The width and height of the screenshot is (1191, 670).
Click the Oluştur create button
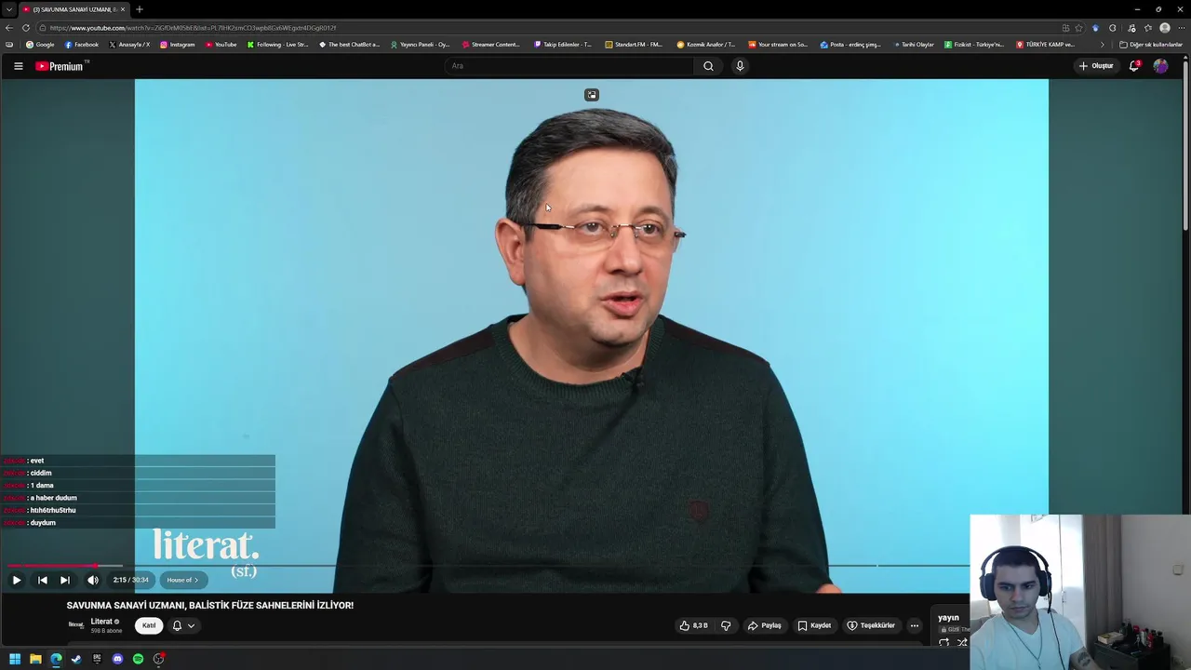tap(1096, 66)
